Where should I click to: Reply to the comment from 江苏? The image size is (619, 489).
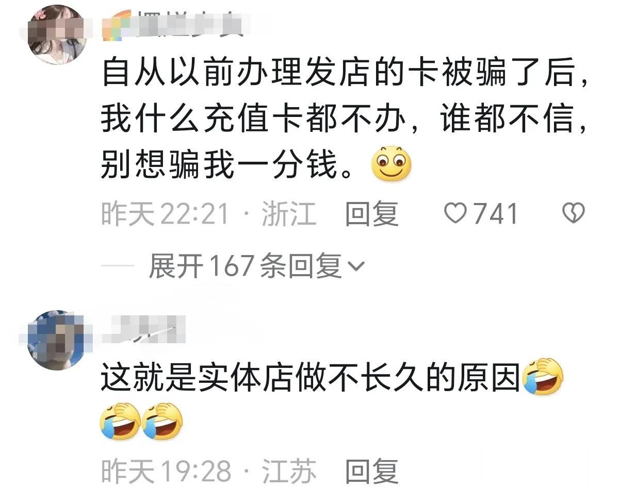372,471
